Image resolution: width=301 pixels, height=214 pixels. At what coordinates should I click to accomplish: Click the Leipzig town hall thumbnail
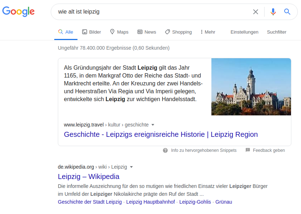click(x=251, y=87)
